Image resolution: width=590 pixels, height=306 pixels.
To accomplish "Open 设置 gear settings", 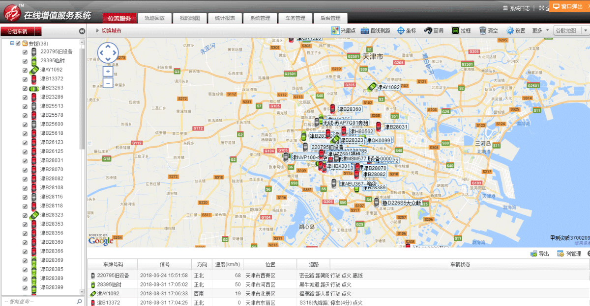I will [x=516, y=30].
